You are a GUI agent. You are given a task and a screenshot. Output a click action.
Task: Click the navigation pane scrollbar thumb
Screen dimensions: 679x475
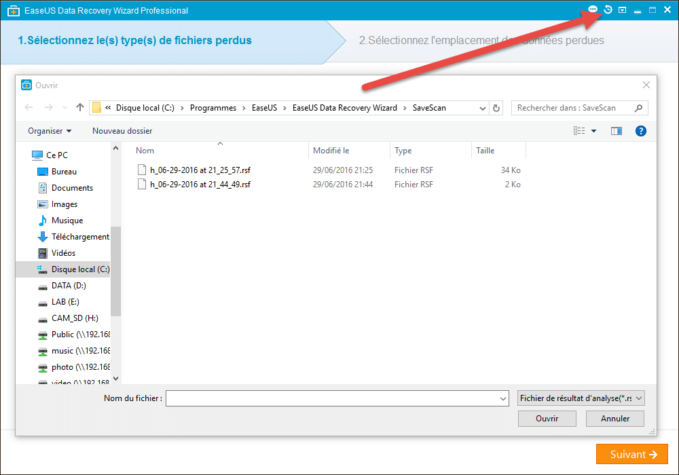[115, 271]
